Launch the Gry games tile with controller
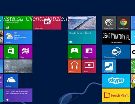The image size is (135, 104). coord(74,52)
